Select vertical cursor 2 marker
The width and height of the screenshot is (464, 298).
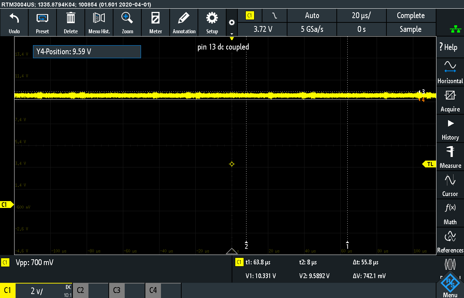(x=246, y=246)
